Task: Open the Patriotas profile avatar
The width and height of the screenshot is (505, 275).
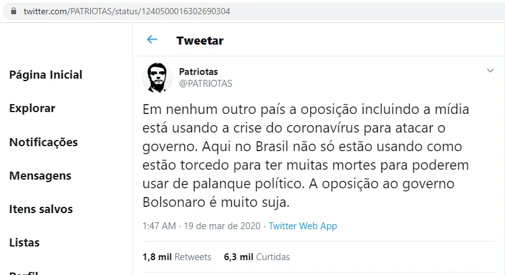Action: click(x=158, y=77)
